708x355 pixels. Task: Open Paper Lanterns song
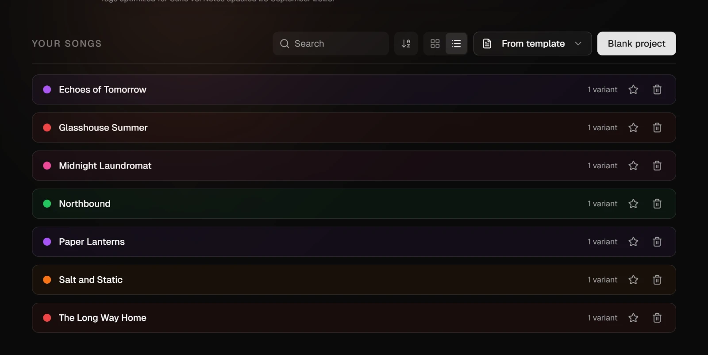coord(354,242)
